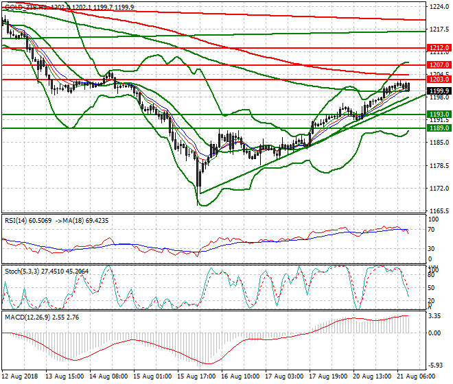Click the 1203.0 red price level label
Screen dimensions: 453x384
[x=439, y=80]
